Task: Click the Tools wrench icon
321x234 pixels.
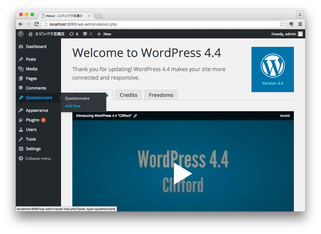Action: click(21, 139)
